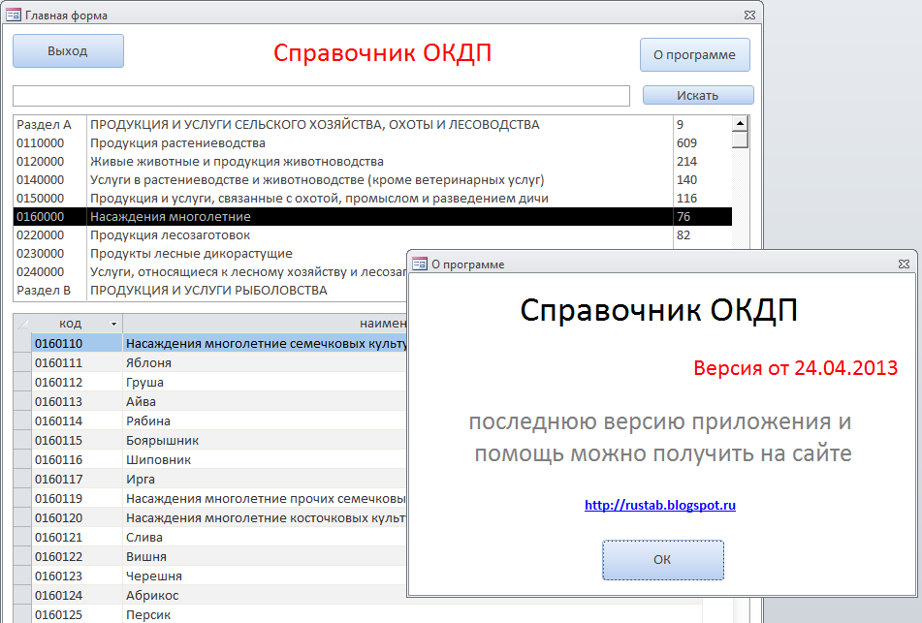Click the Айва cell
This screenshot has height=623, width=922.
tap(266, 401)
